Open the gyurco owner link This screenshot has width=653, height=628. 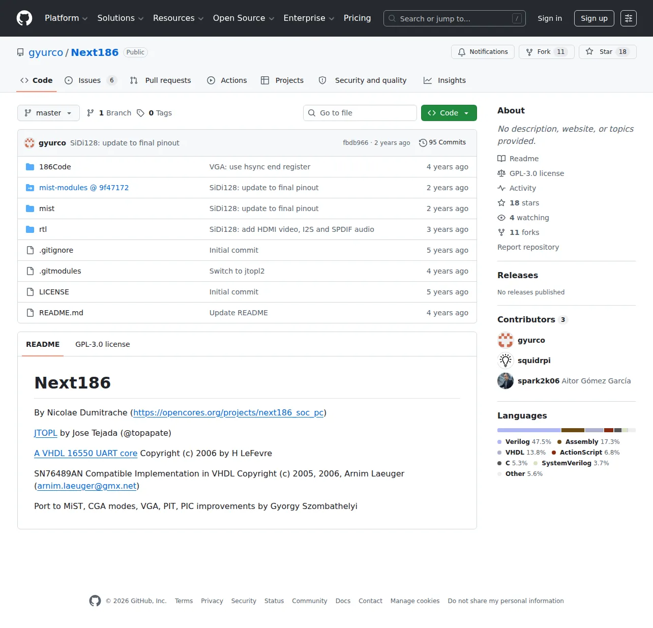46,52
